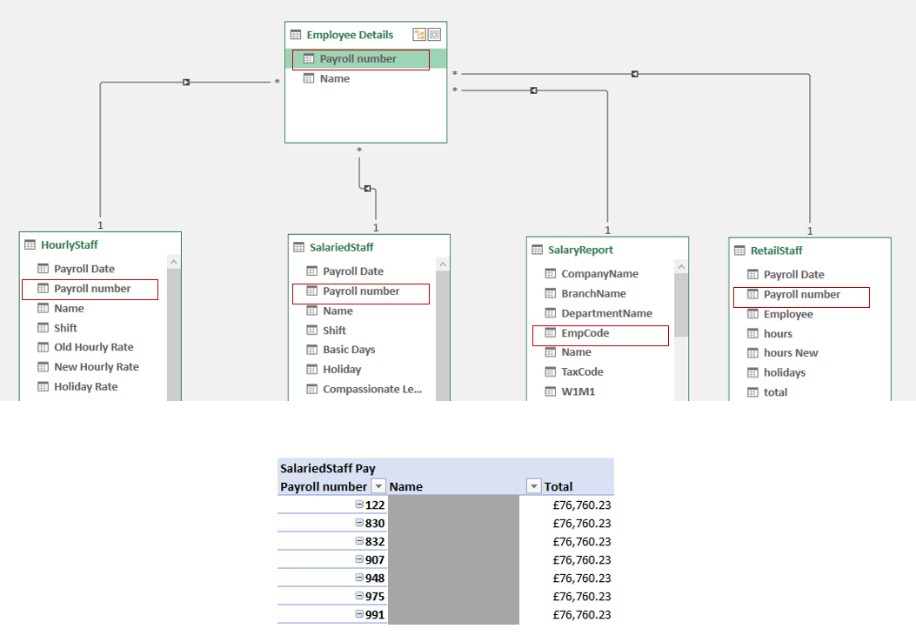Collapse the row for payroll number 830

[359, 523]
